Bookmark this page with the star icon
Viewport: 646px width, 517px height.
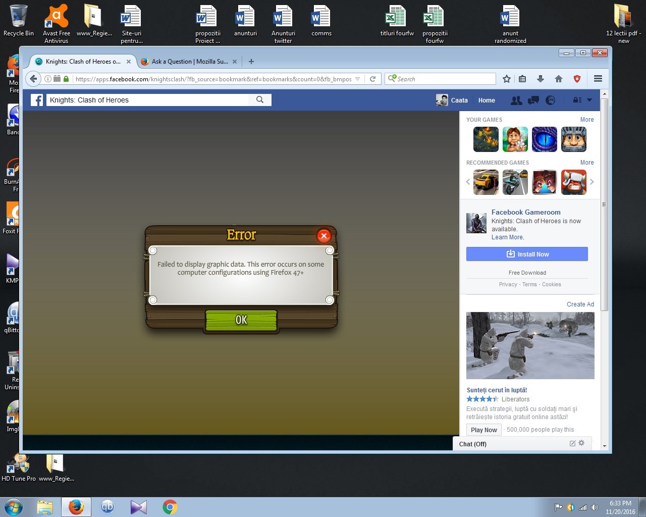click(x=507, y=79)
